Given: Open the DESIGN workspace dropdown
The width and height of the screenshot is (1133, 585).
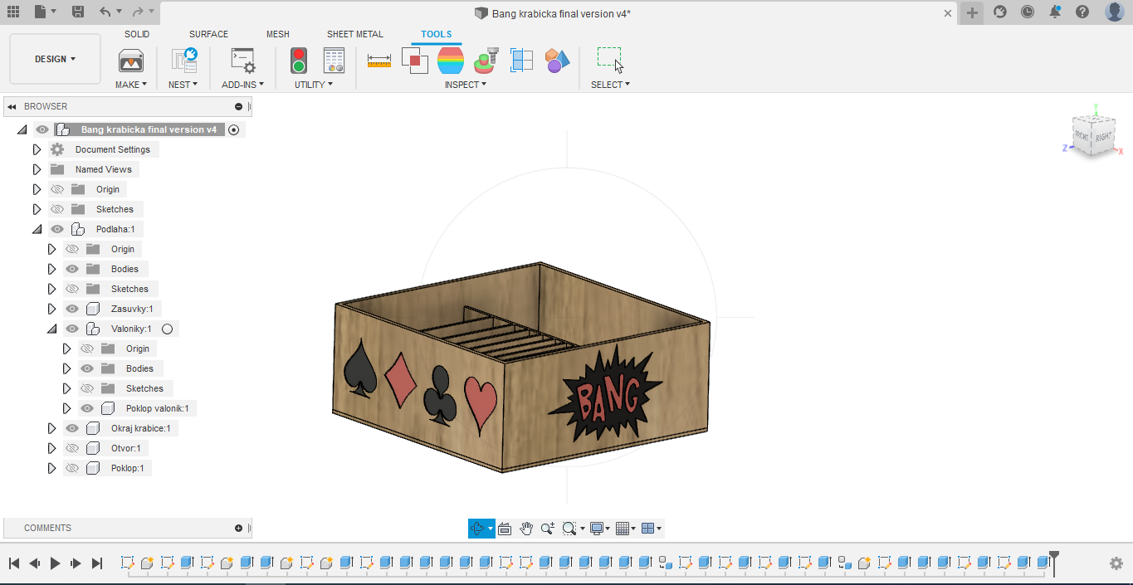Looking at the screenshot, I should tap(55, 59).
